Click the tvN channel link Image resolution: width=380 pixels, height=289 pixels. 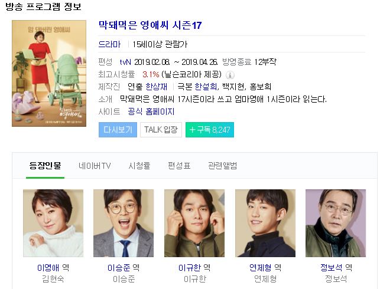[125, 62]
